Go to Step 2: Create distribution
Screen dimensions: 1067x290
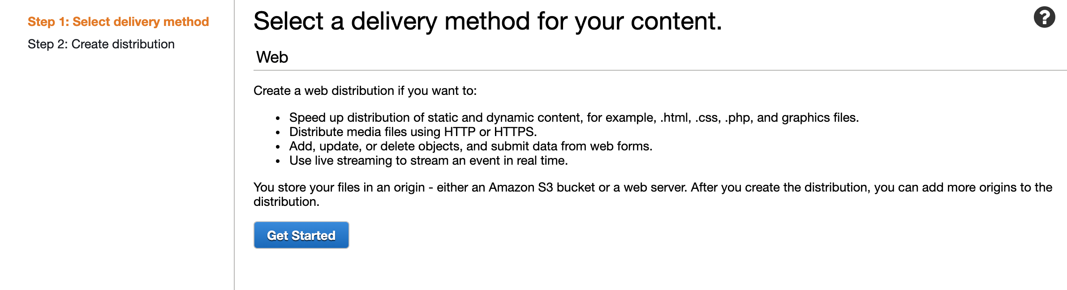pyautogui.click(x=101, y=44)
